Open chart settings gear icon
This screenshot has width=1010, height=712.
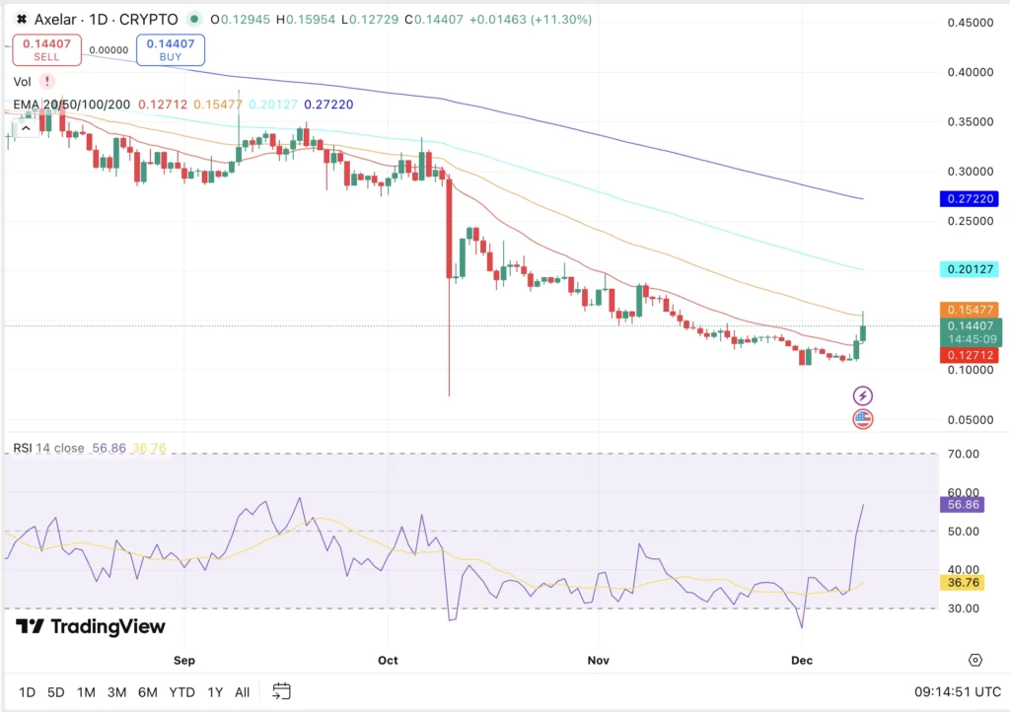[x=975, y=660]
